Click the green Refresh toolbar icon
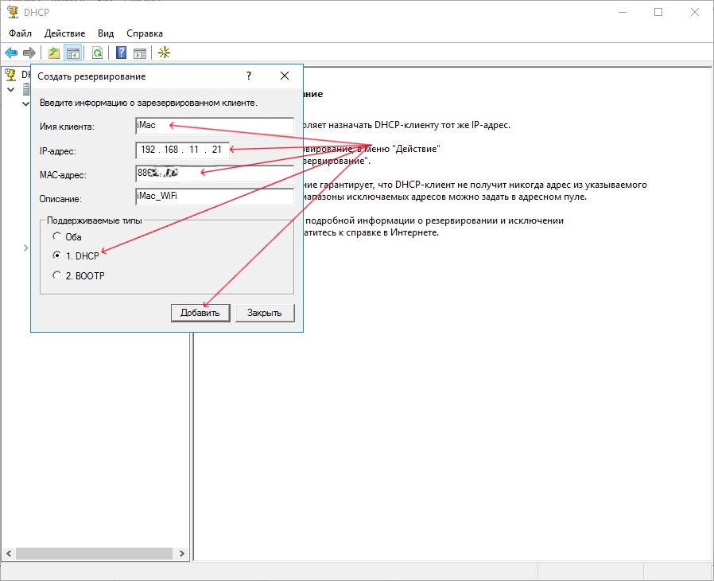The height and width of the screenshot is (581, 714). (x=97, y=53)
